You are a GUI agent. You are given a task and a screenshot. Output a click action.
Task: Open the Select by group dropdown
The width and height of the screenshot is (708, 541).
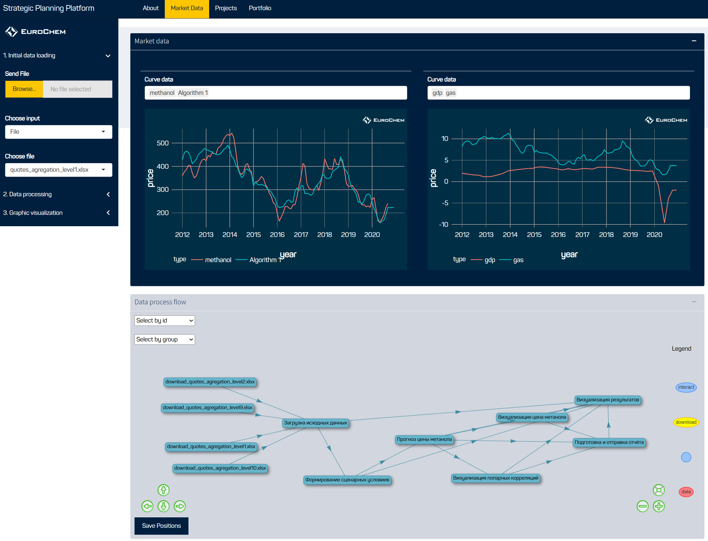(164, 339)
